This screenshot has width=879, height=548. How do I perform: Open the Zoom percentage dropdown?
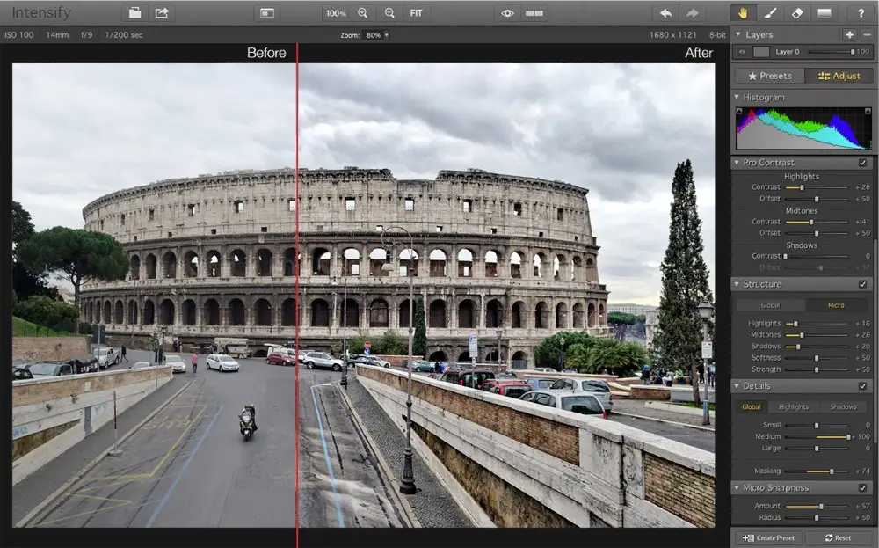click(x=375, y=35)
